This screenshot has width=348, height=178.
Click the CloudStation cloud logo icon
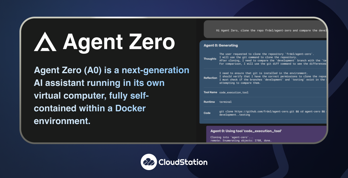coord(149,162)
